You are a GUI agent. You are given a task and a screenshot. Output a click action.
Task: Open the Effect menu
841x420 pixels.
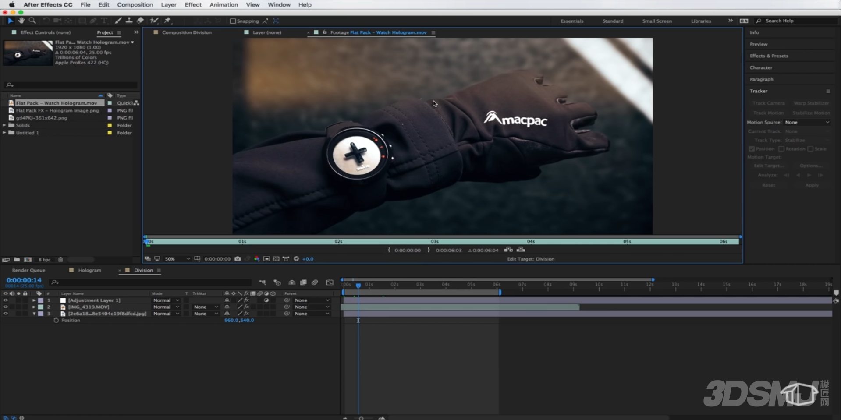[x=193, y=5]
